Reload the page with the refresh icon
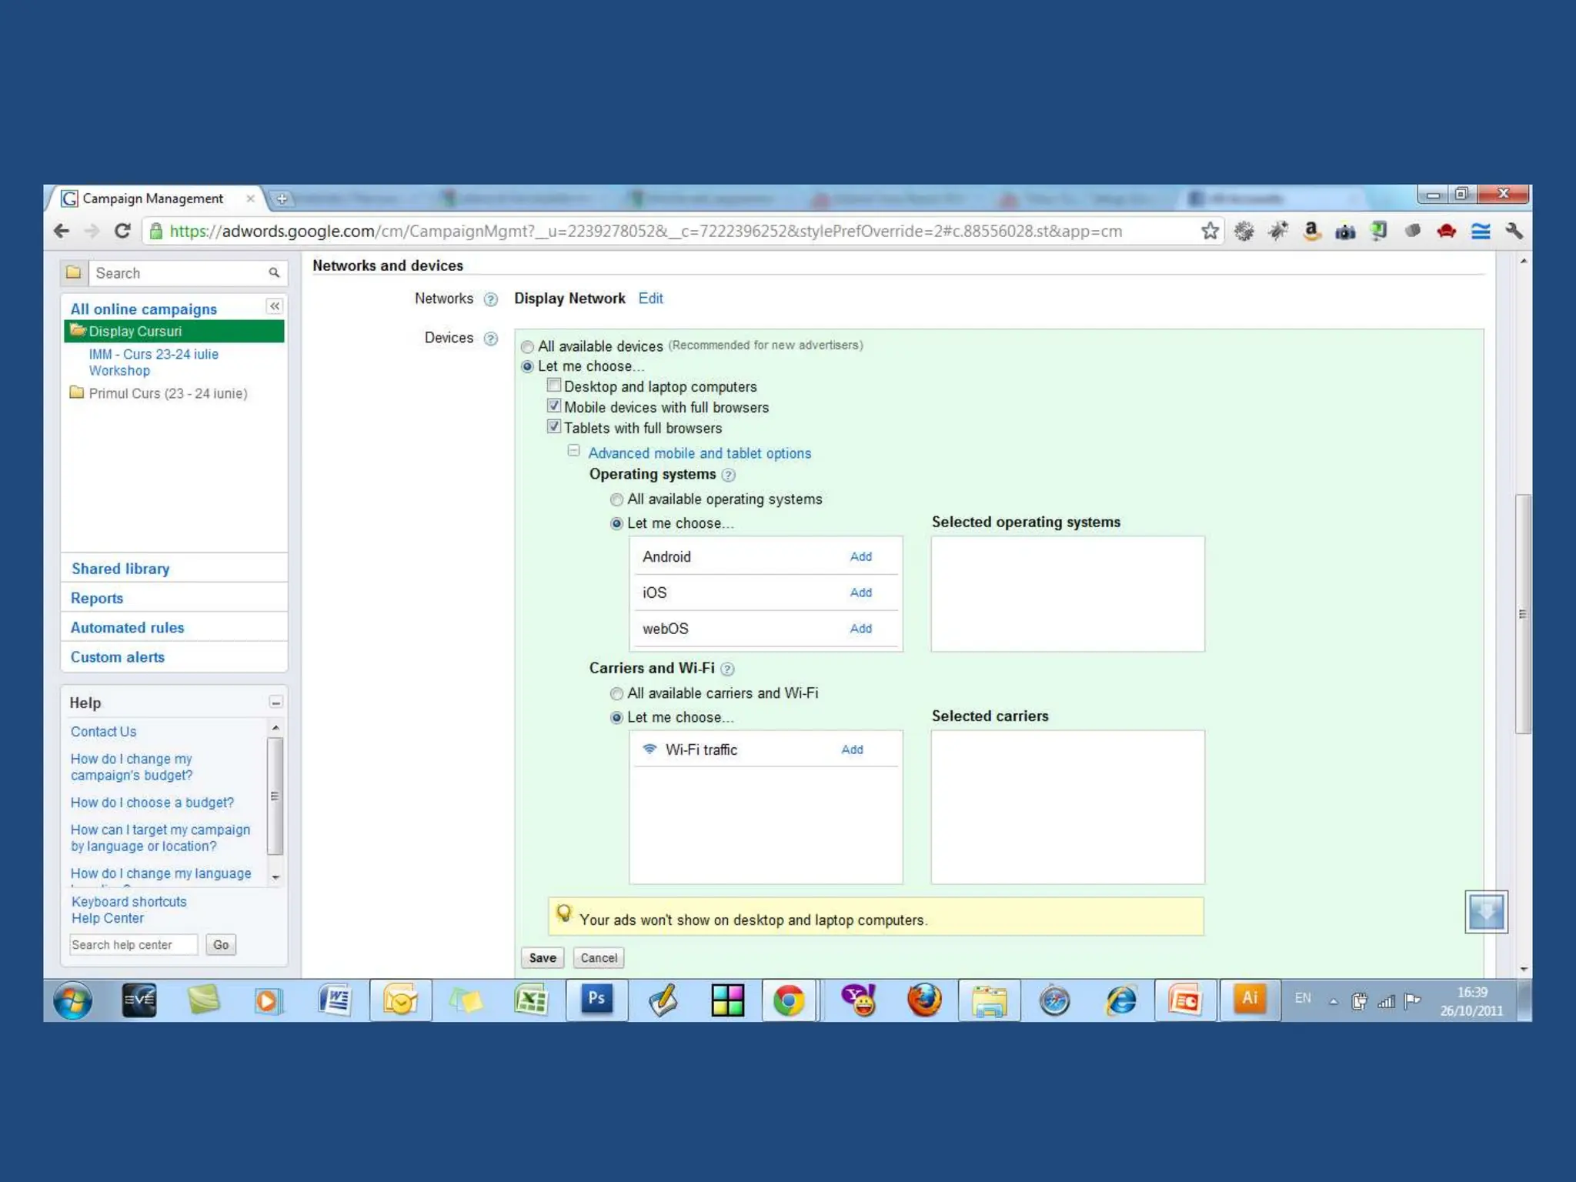 [122, 231]
